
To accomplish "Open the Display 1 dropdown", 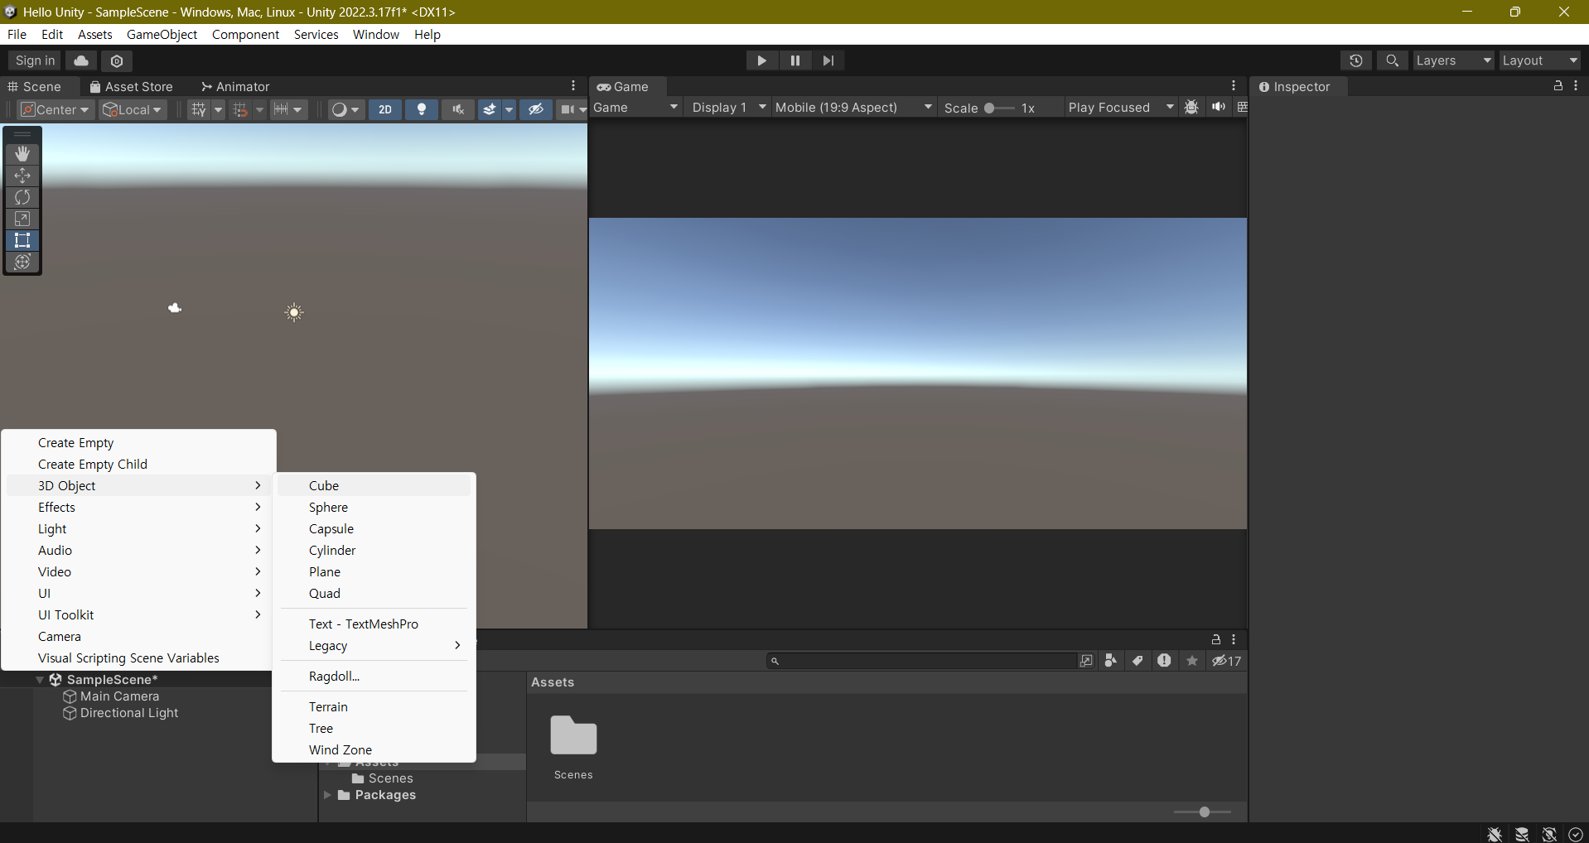I will click(728, 108).
